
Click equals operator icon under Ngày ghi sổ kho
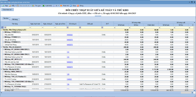pos(55,27)
